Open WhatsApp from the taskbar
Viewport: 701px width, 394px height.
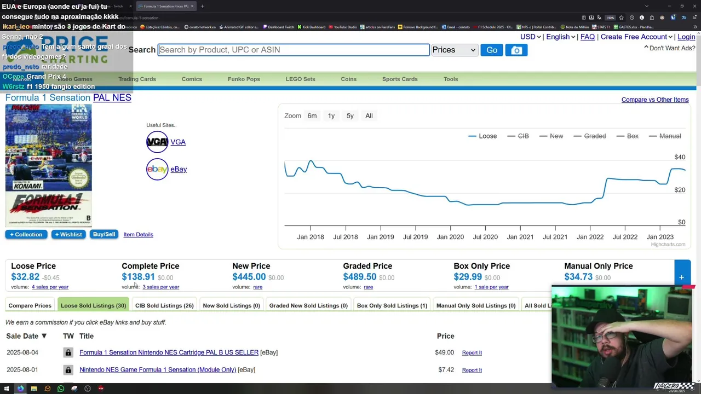(x=61, y=389)
